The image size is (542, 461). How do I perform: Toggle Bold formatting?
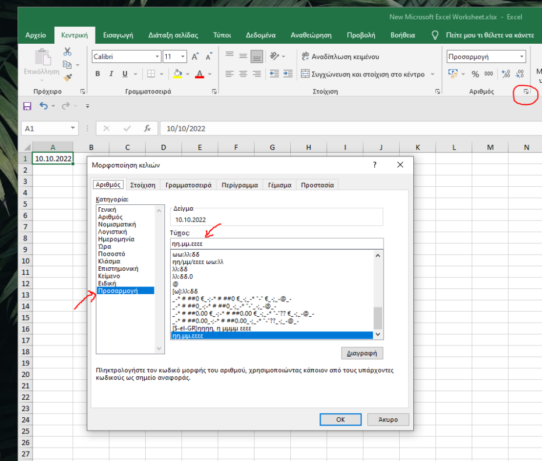(97, 74)
